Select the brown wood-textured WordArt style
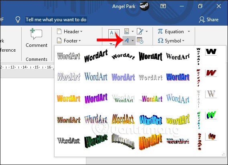Viewport: 228px width, 165px height. point(69,120)
